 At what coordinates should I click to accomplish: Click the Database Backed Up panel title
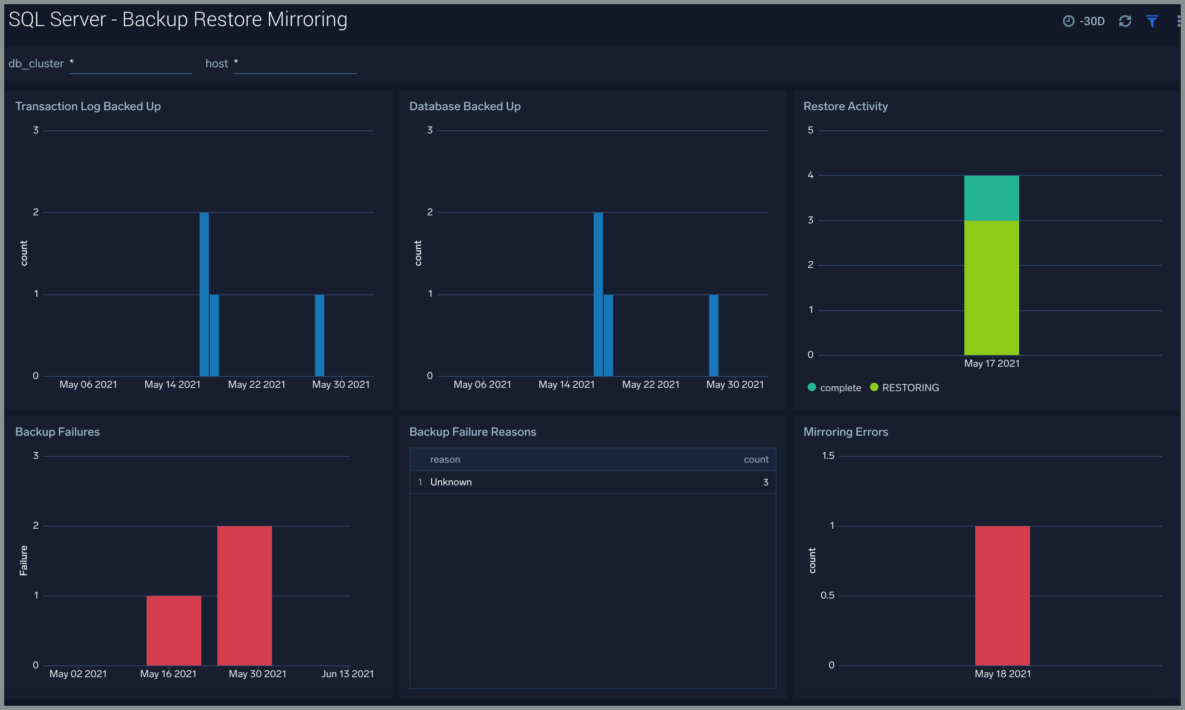click(464, 106)
